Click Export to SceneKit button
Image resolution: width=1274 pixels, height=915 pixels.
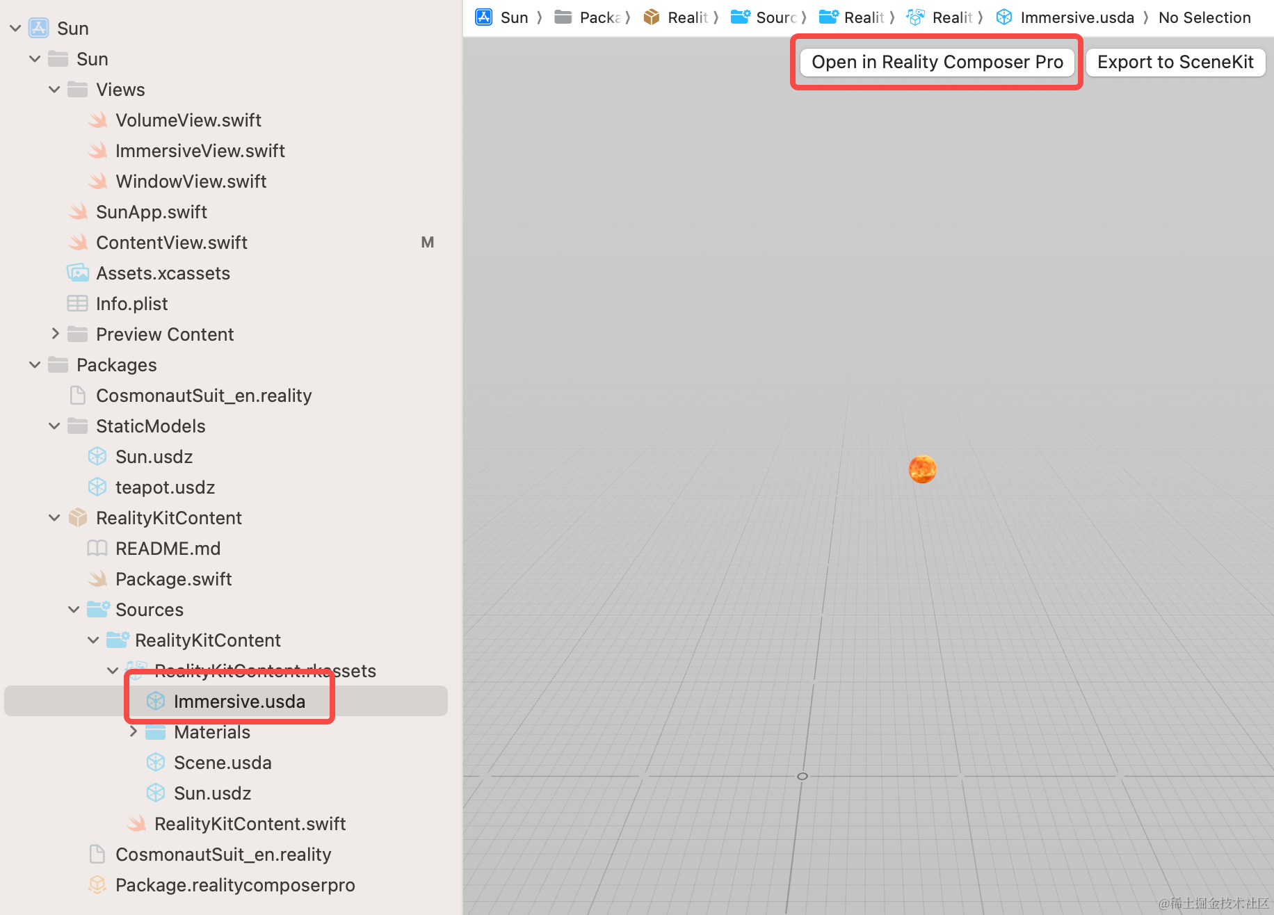[1175, 62]
